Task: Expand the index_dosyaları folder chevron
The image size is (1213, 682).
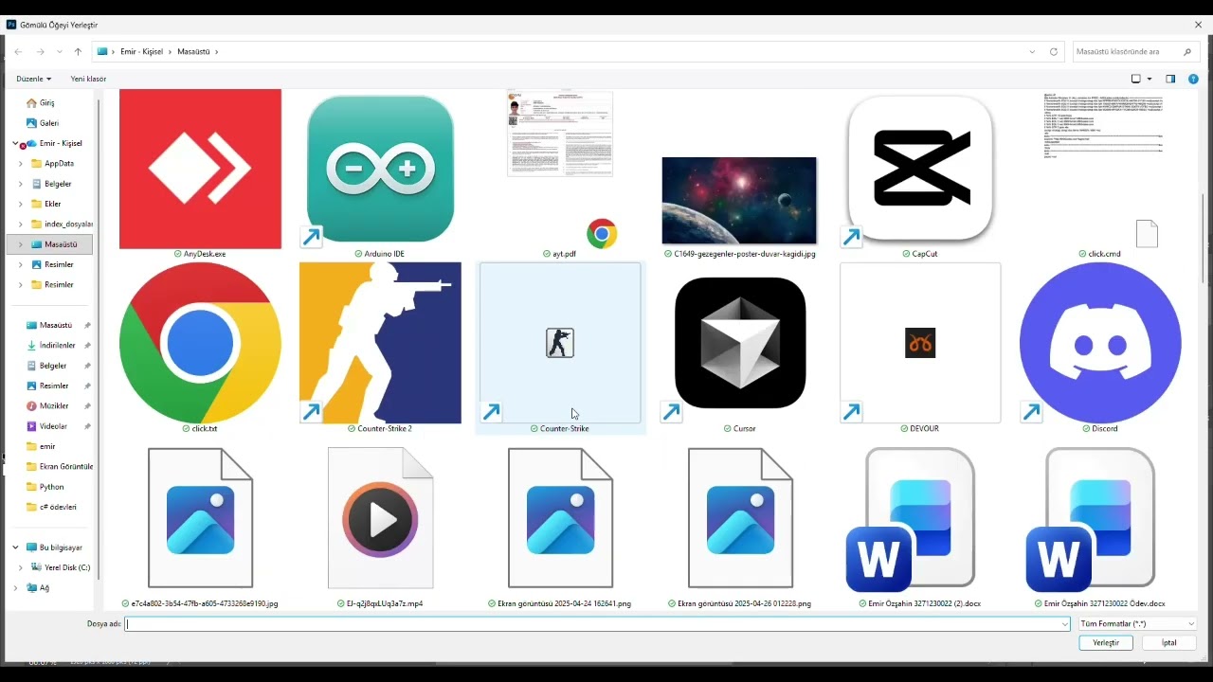Action: tap(21, 224)
